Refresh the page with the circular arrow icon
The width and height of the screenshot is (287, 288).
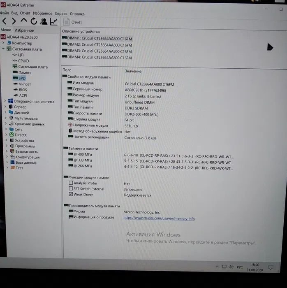tap(34, 21)
